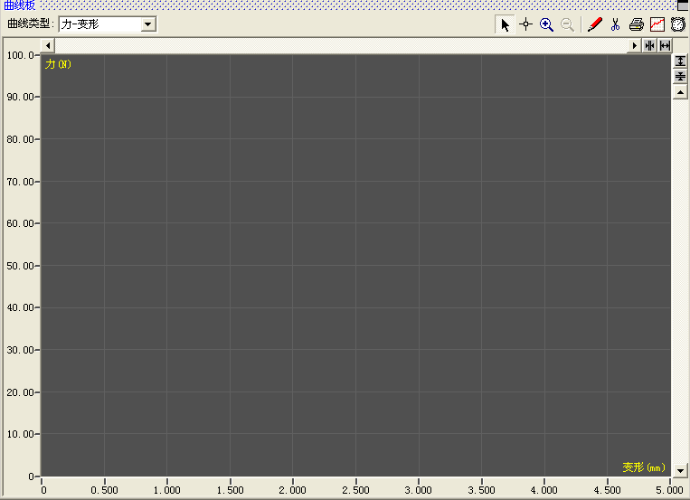Compress horizontal axis with inward arrows

tap(649, 46)
